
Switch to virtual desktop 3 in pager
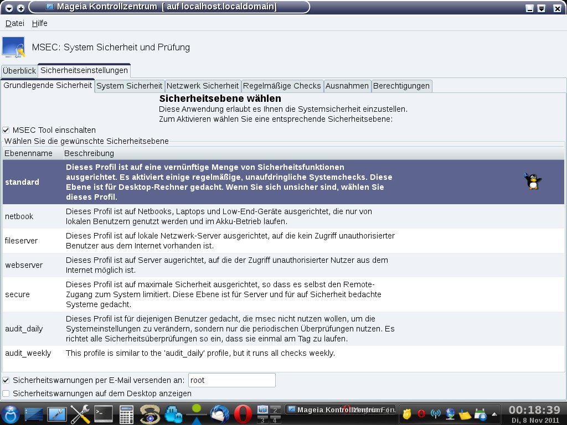[262, 419]
